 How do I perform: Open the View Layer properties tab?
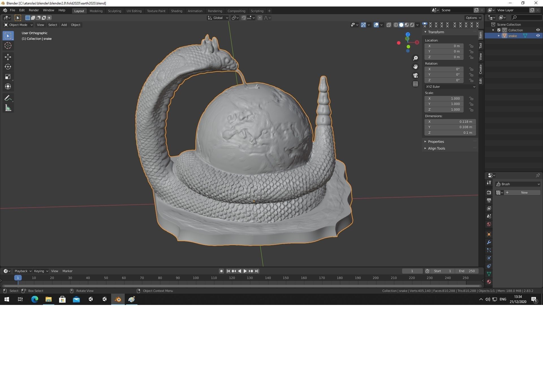tap(489, 208)
